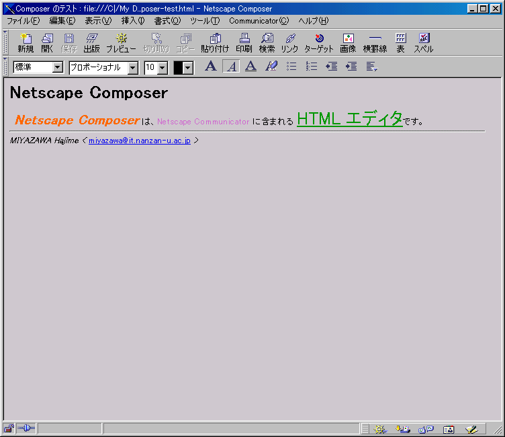This screenshot has width=505, height=437.
Task: Click the component bar grip handle
Action: click(x=365, y=429)
